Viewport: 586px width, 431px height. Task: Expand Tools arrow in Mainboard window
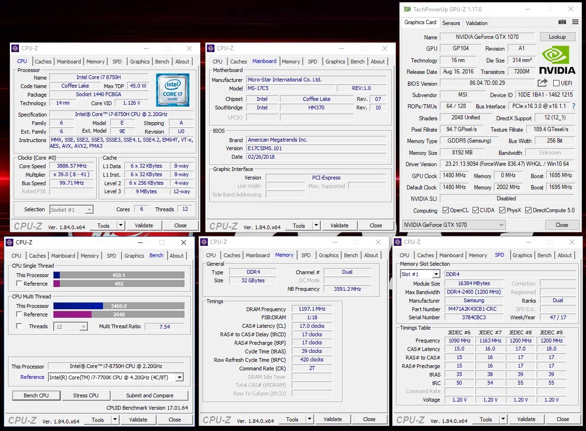[316, 225]
